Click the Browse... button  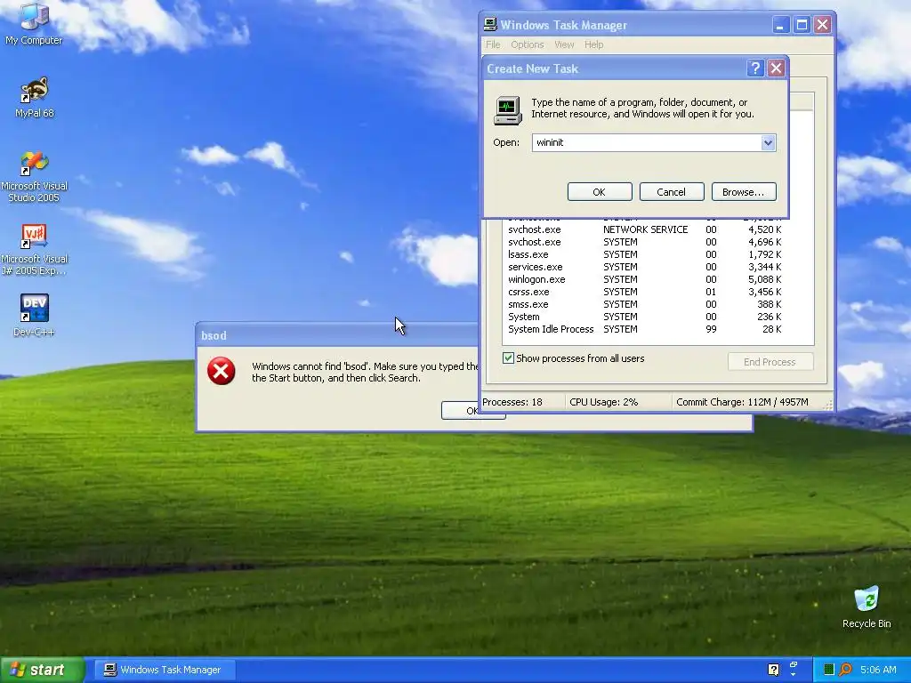744,192
